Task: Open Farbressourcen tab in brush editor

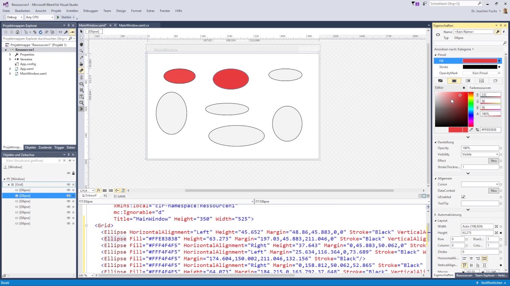Action: click(480, 88)
